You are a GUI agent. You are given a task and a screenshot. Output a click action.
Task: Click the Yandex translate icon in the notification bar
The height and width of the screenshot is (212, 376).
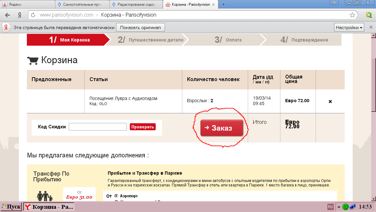point(6,27)
